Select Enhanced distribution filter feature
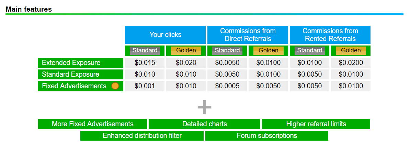410x155 pixels. (142, 136)
